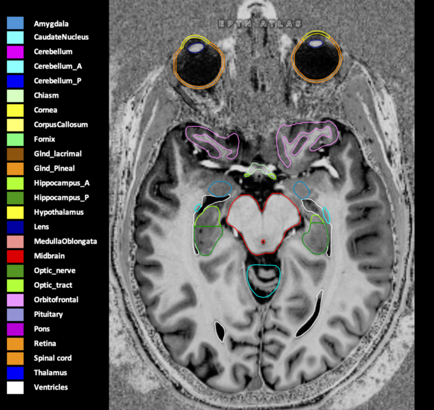Select the 'Fornix' legend label
434x410 pixels.
tap(45, 140)
